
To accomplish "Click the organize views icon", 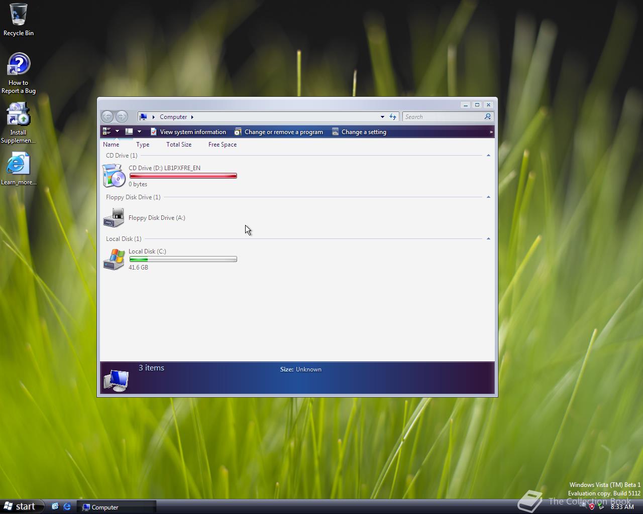I will pyautogui.click(x=106, y=132).
